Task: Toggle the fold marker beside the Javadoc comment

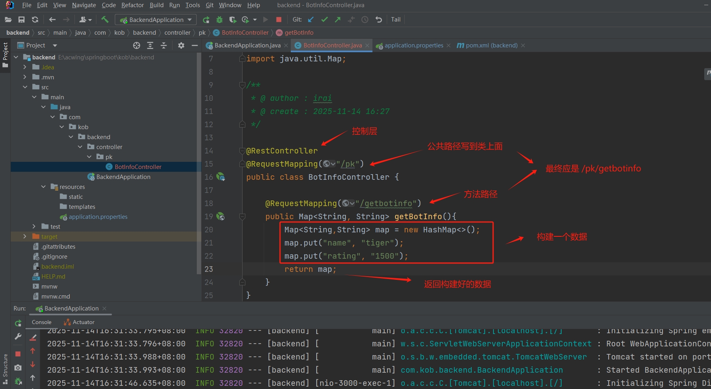Action: [x=242, y=85]
